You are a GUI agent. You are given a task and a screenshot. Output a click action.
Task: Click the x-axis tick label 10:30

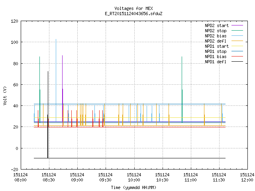(x=162, y=180)
